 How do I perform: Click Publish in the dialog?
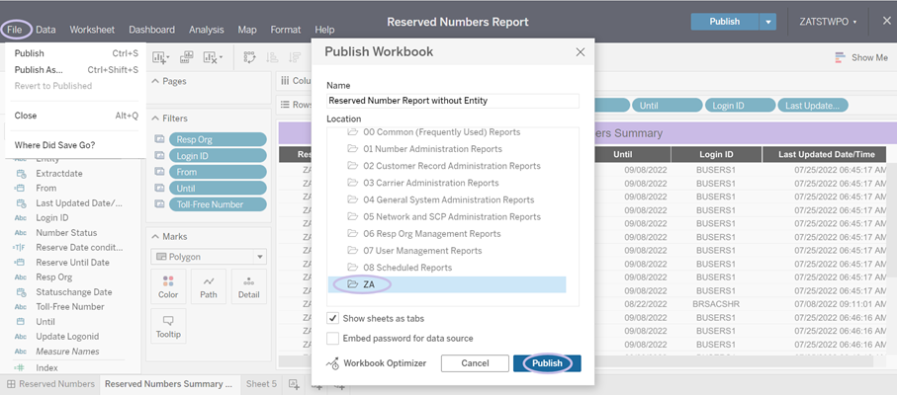point(547,363)
